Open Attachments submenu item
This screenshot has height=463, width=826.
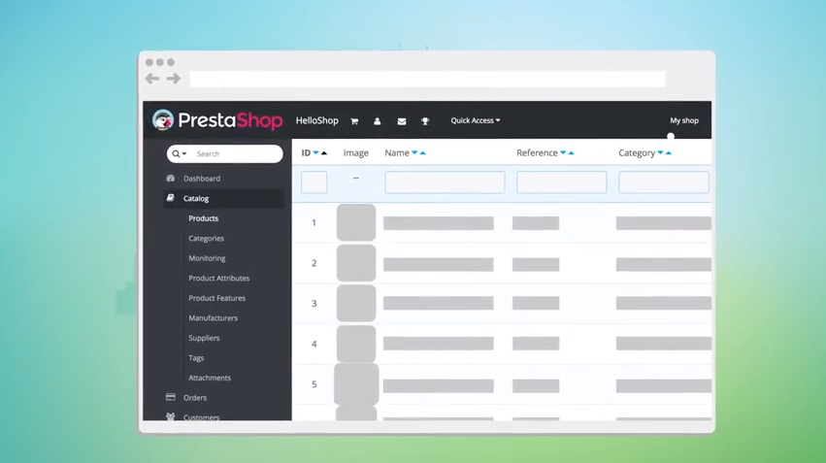point(210,378)
